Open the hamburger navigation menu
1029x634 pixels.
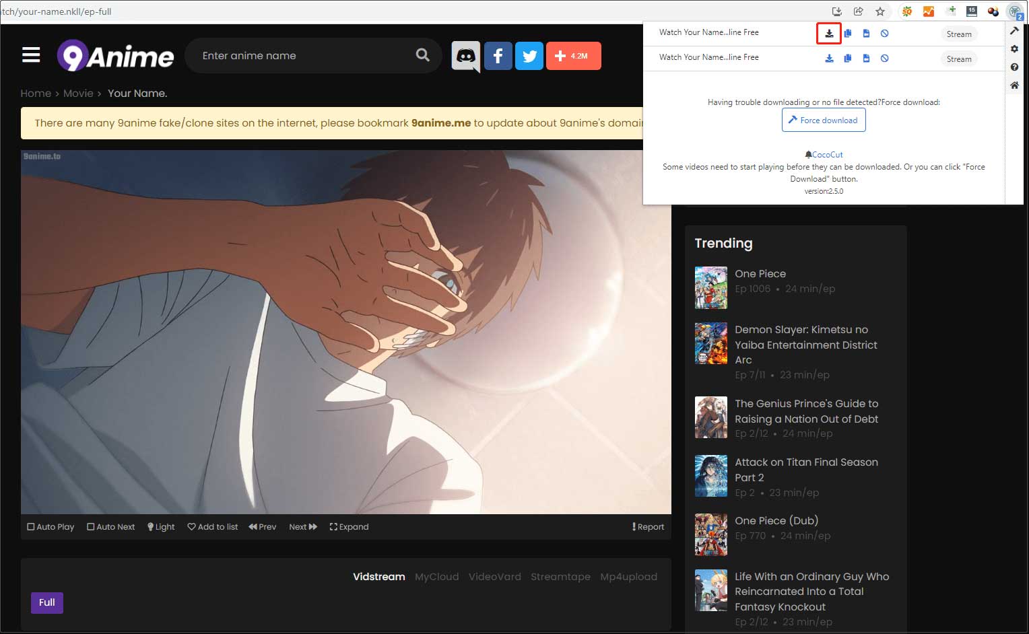point(31,55)
